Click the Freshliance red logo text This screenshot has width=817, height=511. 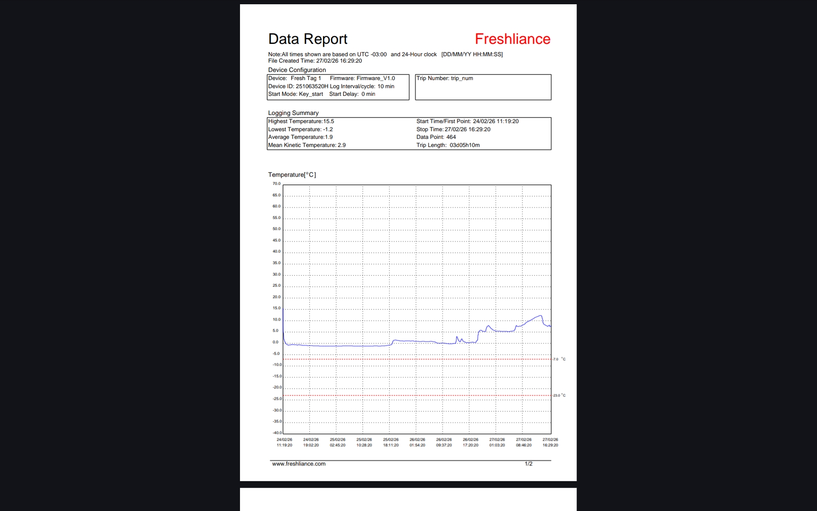tap(512, 39)
